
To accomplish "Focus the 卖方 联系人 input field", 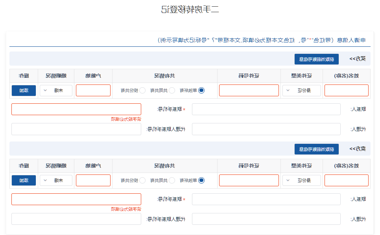I will point(266,199).
